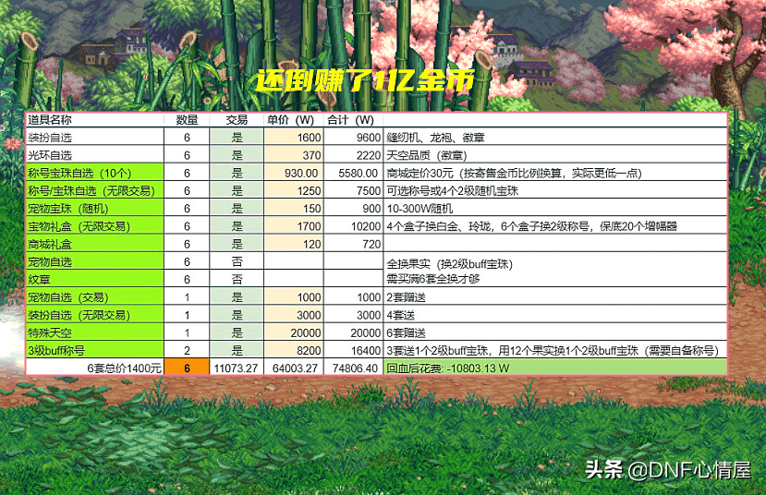The image size is (766, 495).
Task: Click the note starting 4个盒子换白金
Action: pos(531,226)
